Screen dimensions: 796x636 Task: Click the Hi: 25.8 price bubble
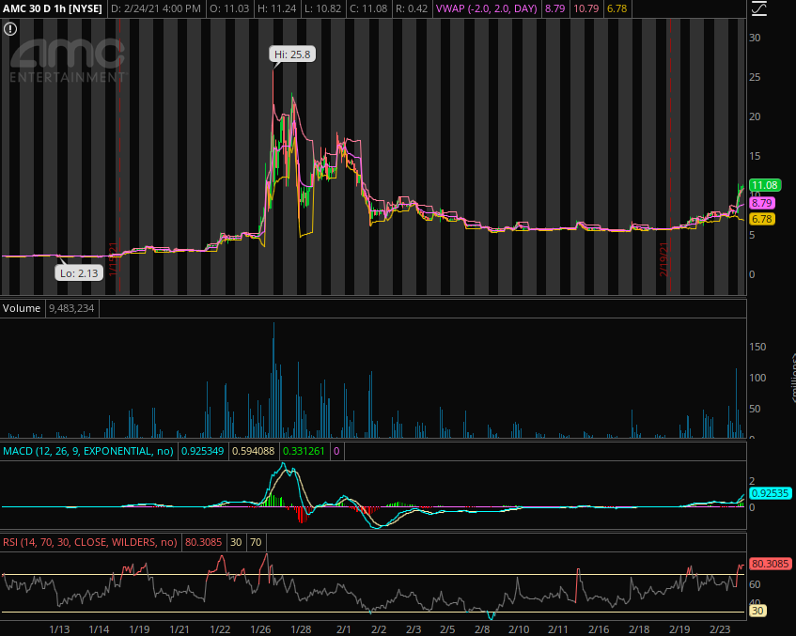[x=292, y=54]
